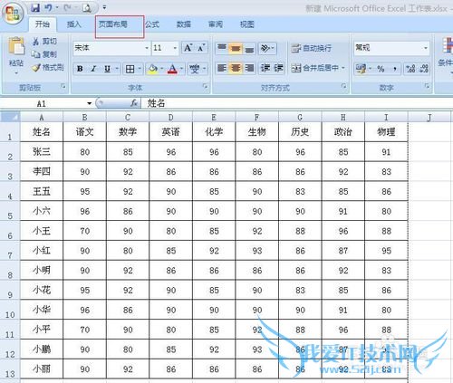This screenshot has width=453, height=383.
Task: Click the Office button logo
Action: point(13,14)
